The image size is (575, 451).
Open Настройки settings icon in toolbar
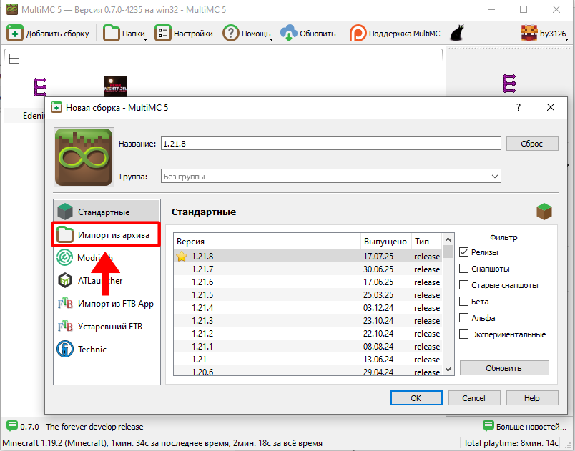pos(163,34)
